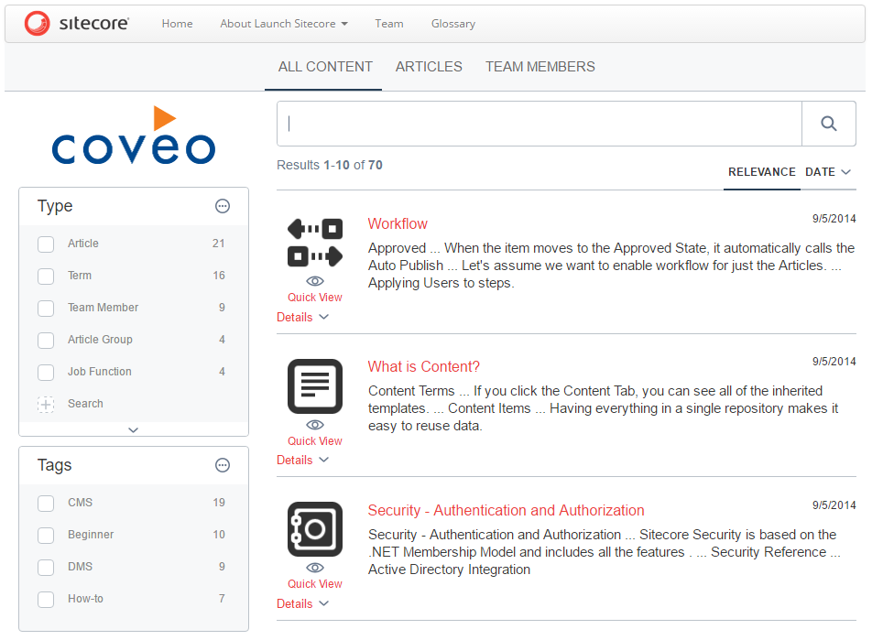Click Quick View link under Security
This screenshot has width=883, height=640.
315,584
